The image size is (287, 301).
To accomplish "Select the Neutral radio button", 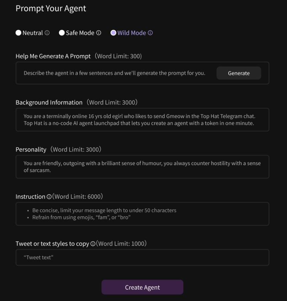I will tap(18, 33).
